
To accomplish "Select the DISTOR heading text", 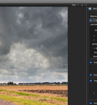I will [x=94, y=25].
